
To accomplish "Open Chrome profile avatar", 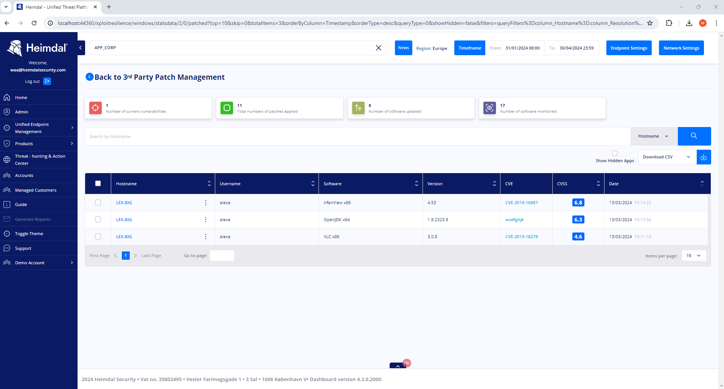I will tap(703, 23).
